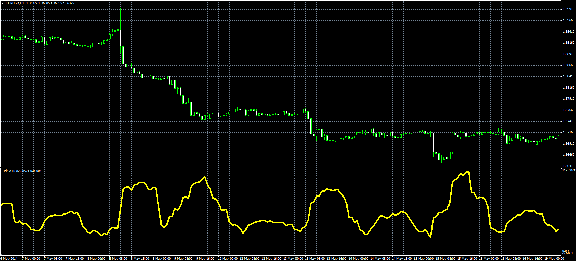Click the 1.39160 price scale label

[x=569, y=43]
